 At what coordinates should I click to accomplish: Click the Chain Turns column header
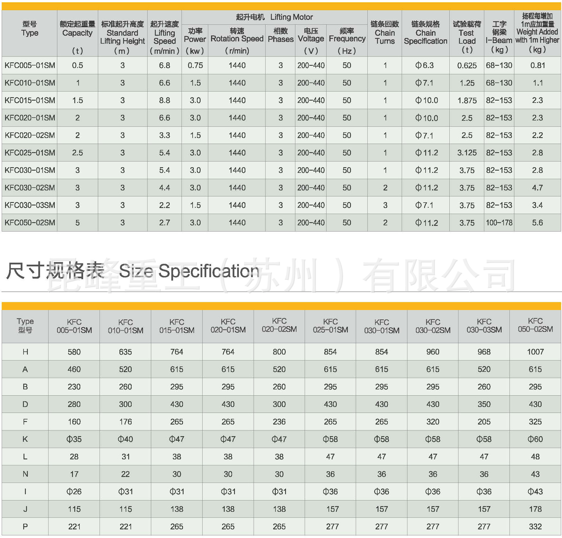click(x=385, y=33)
